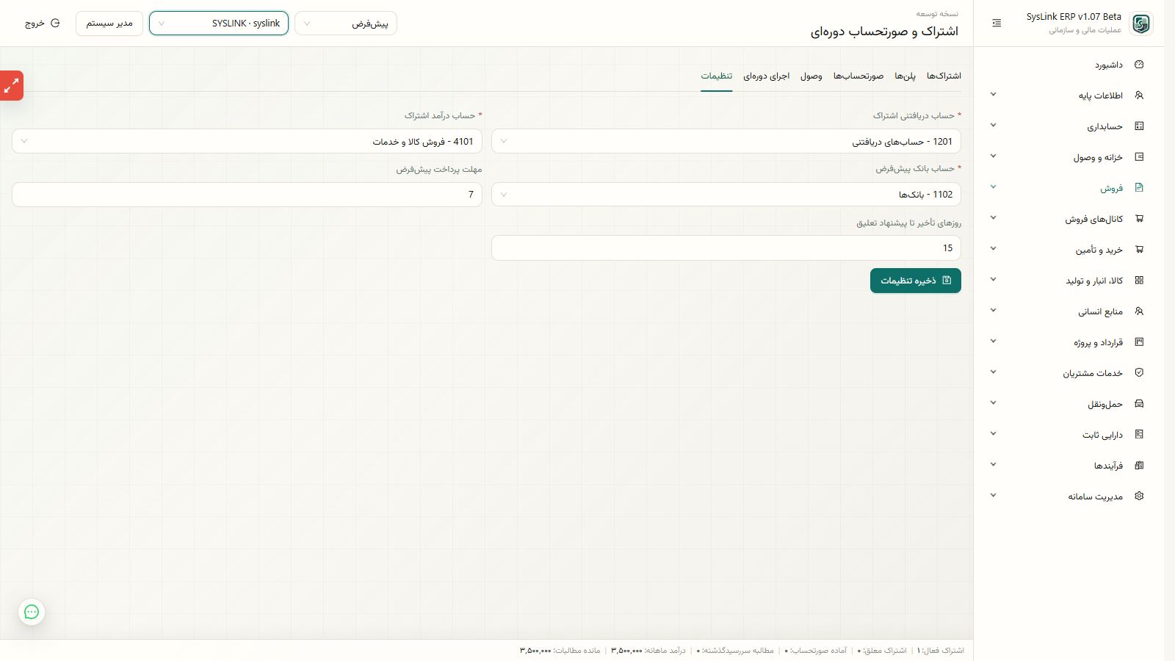The width and height of the screenshot is (1175, 661).
Task: Click the مدیریت سامانه gear icon
Action: tap(1139, 496)
